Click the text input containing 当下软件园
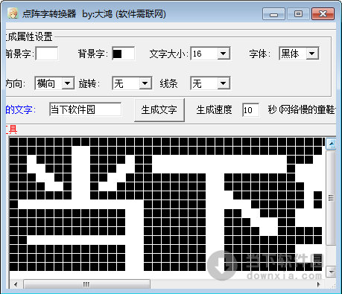The width and height of the screenshot is (342, 294). click(x=86, y=109)
